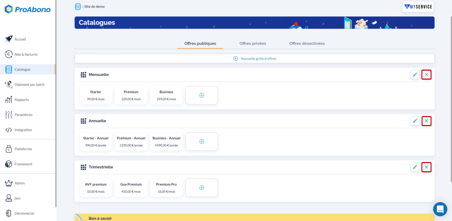This screenshot has width=452, height=221.
Task: Open the Goa Premium offer
Action: tap(131, 187)
